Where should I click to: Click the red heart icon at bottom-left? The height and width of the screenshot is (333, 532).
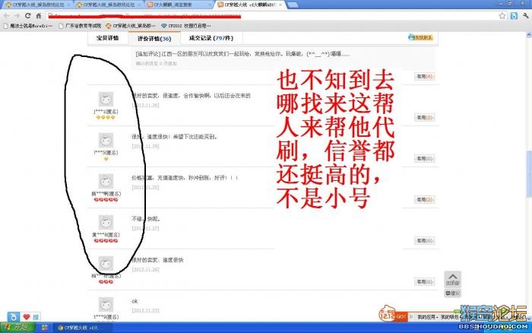pyautogui.click(x=27, y=317)
